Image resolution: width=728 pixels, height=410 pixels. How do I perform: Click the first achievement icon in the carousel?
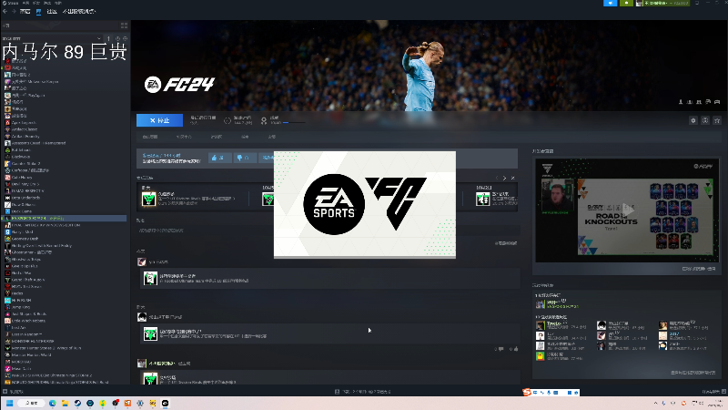148,199
